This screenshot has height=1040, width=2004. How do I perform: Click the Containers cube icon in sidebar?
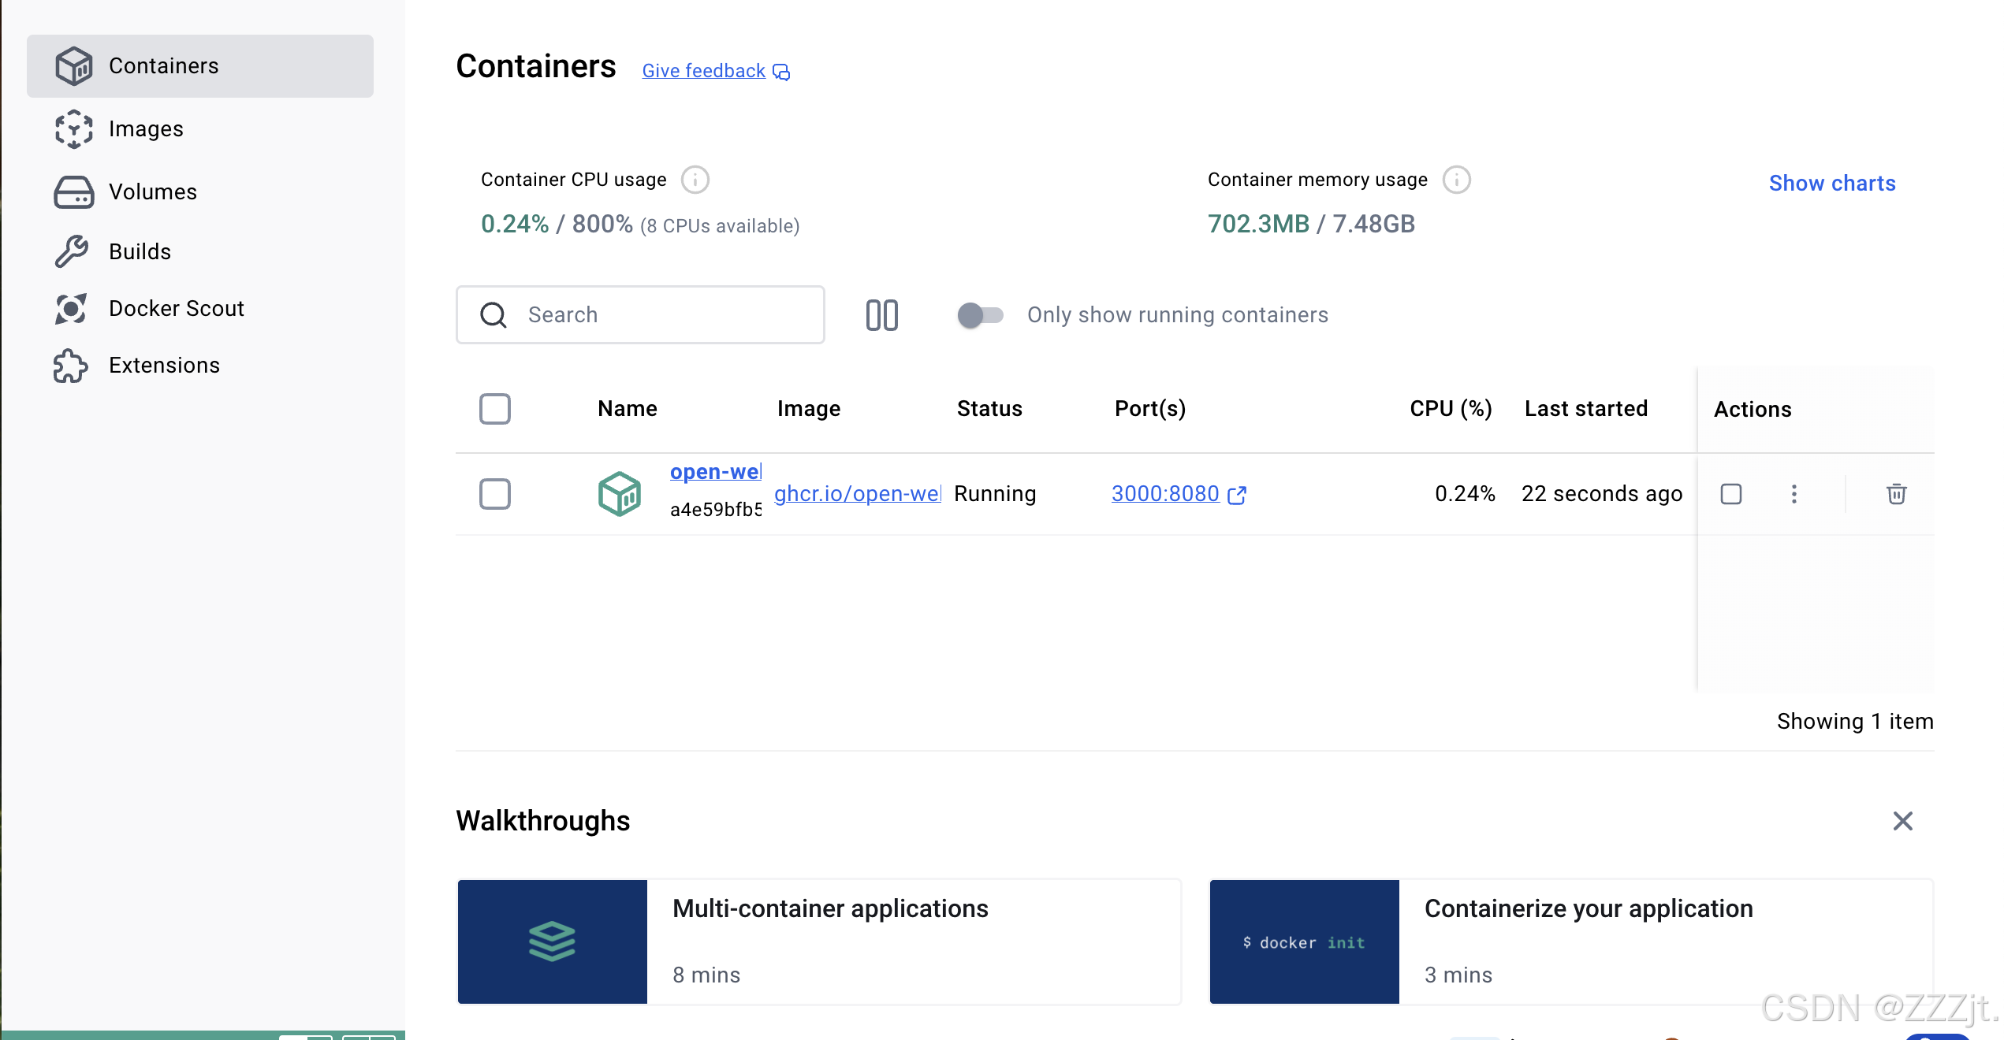click(73, 65)
